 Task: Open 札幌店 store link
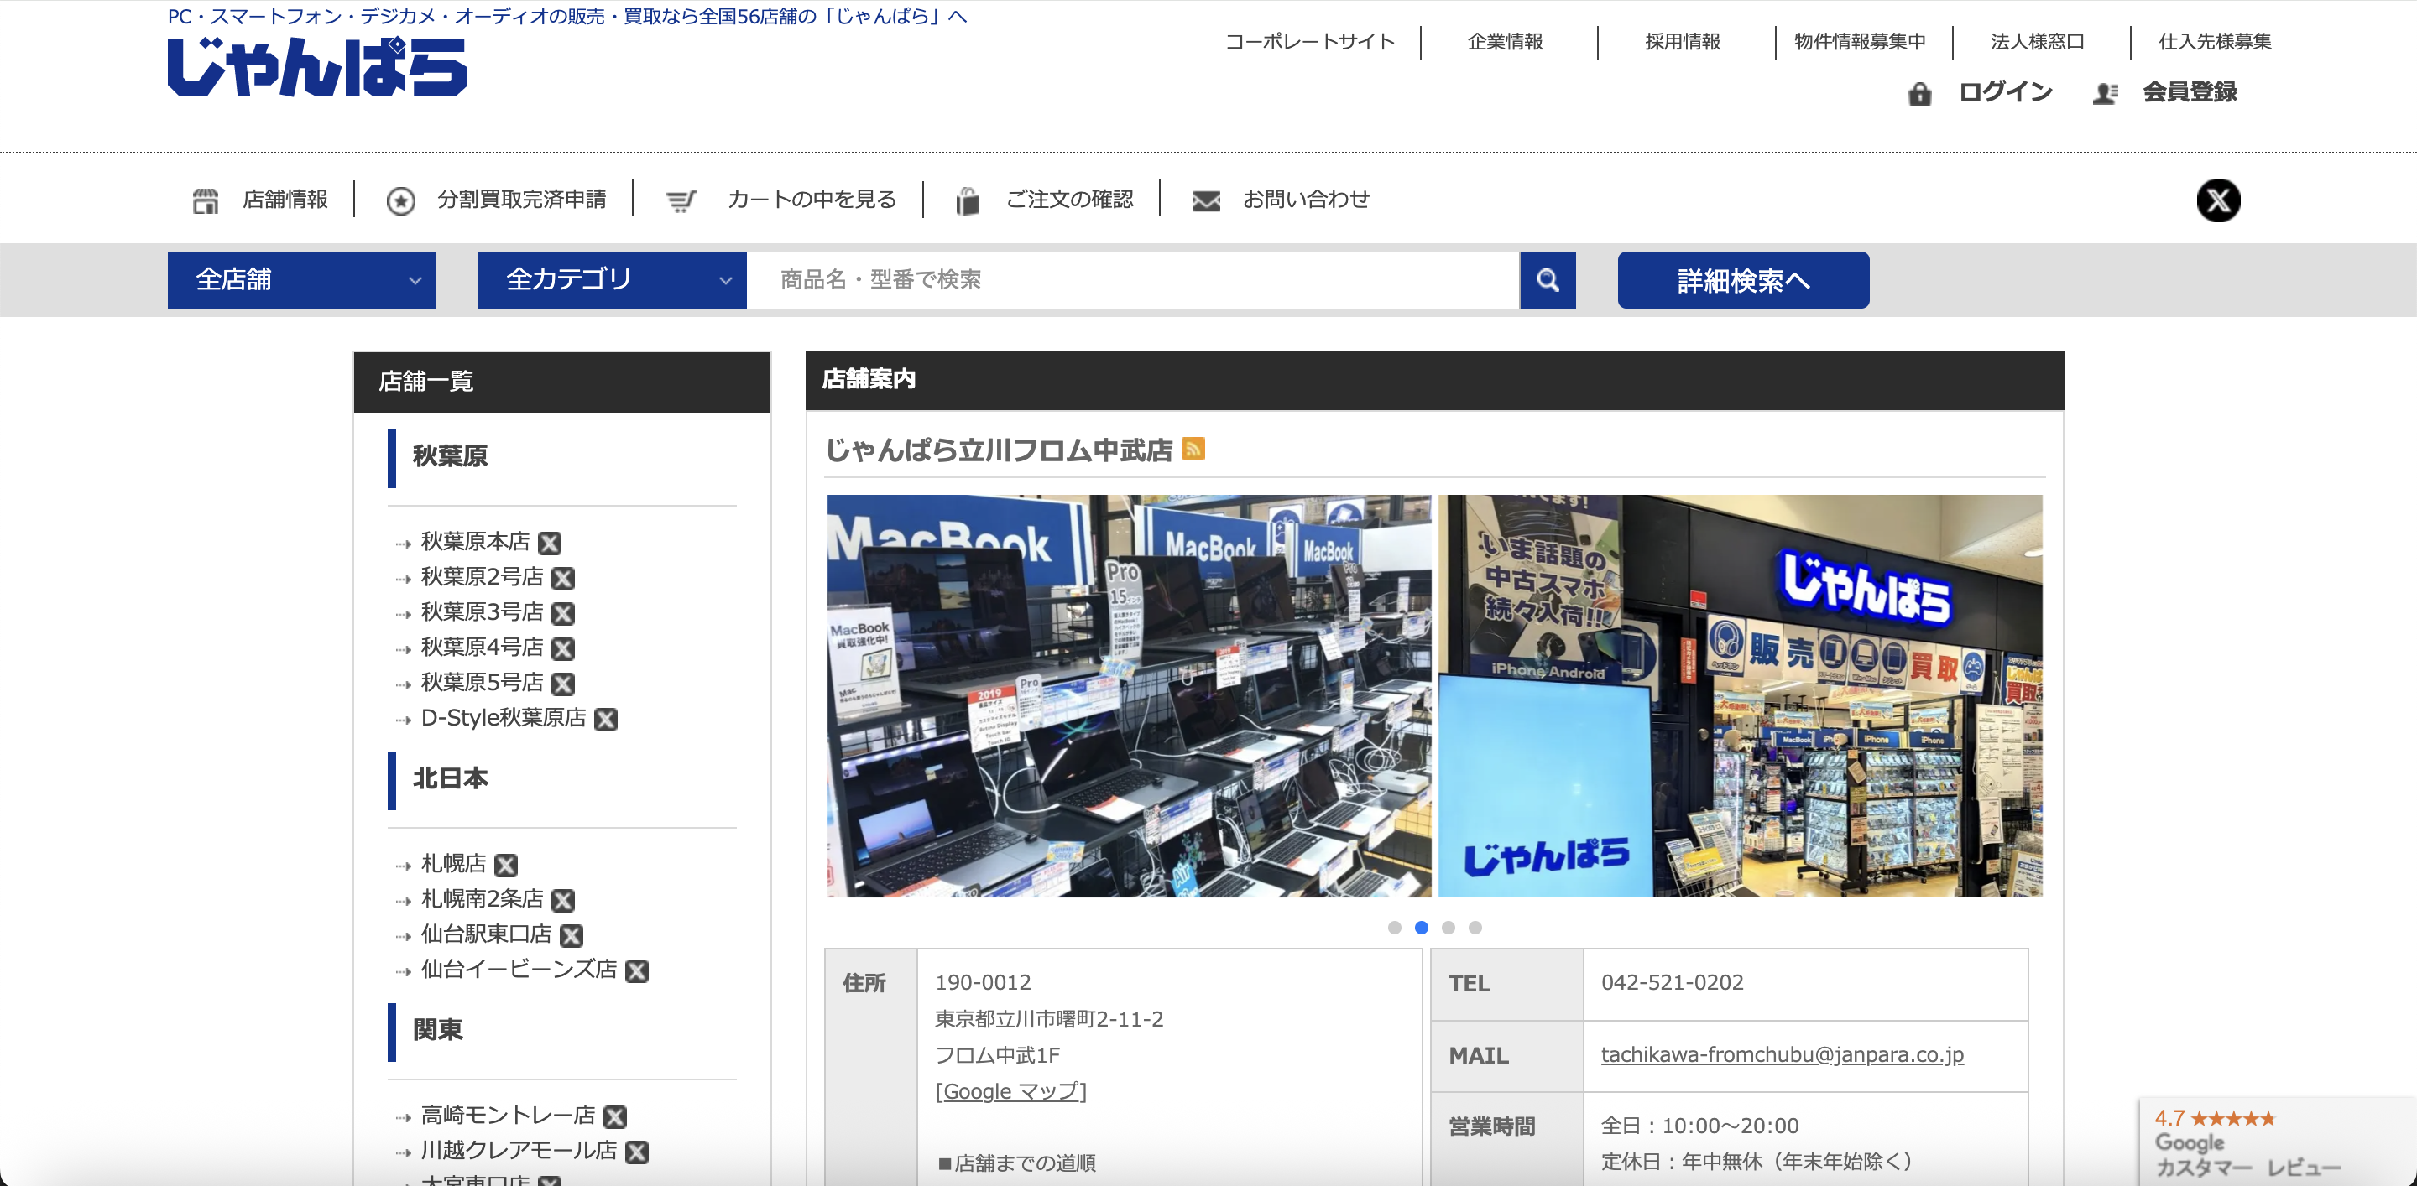coord(453,863)
